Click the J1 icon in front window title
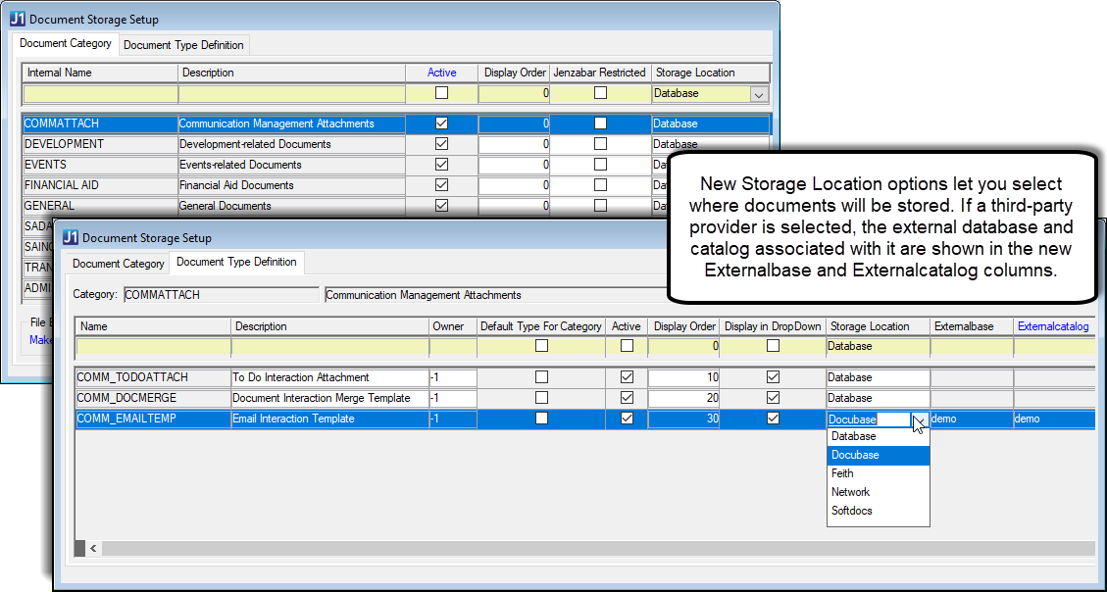The image size is (1107, 592). (70, 237)
